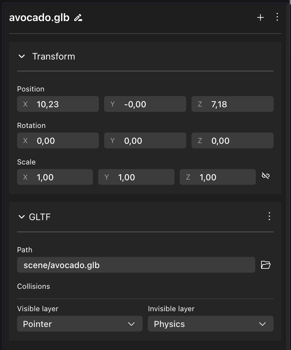This screenshot has height=350, width=291.
Task: Toggle the scale proportions link icon
Action: click(266, 176)
